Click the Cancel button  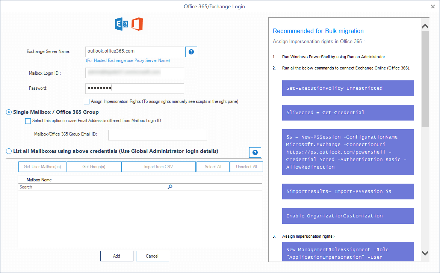click(x=152, y=256)
